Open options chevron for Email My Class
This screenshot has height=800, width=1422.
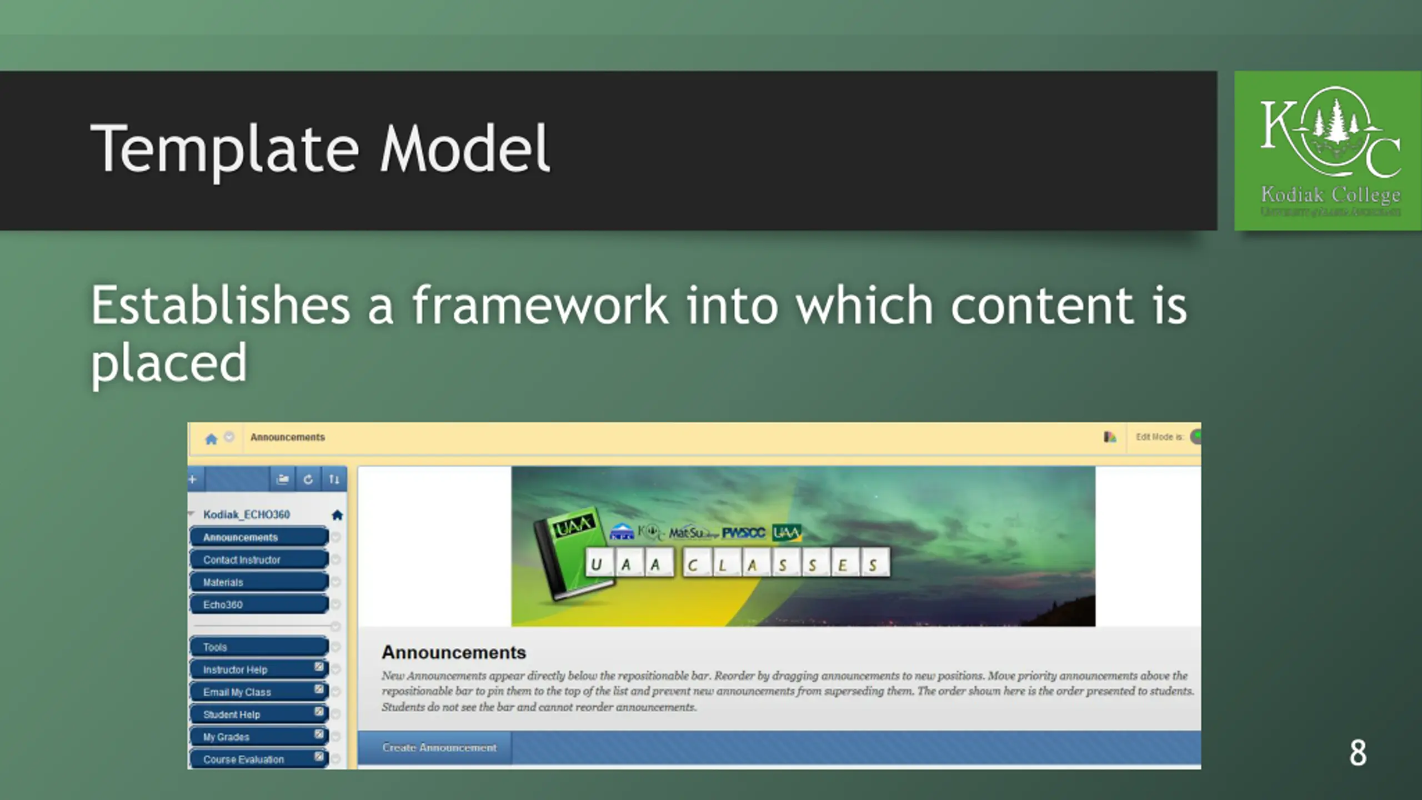[336, 692]
